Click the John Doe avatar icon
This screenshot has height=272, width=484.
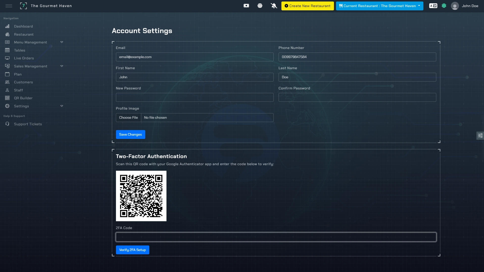pos(455,6)
